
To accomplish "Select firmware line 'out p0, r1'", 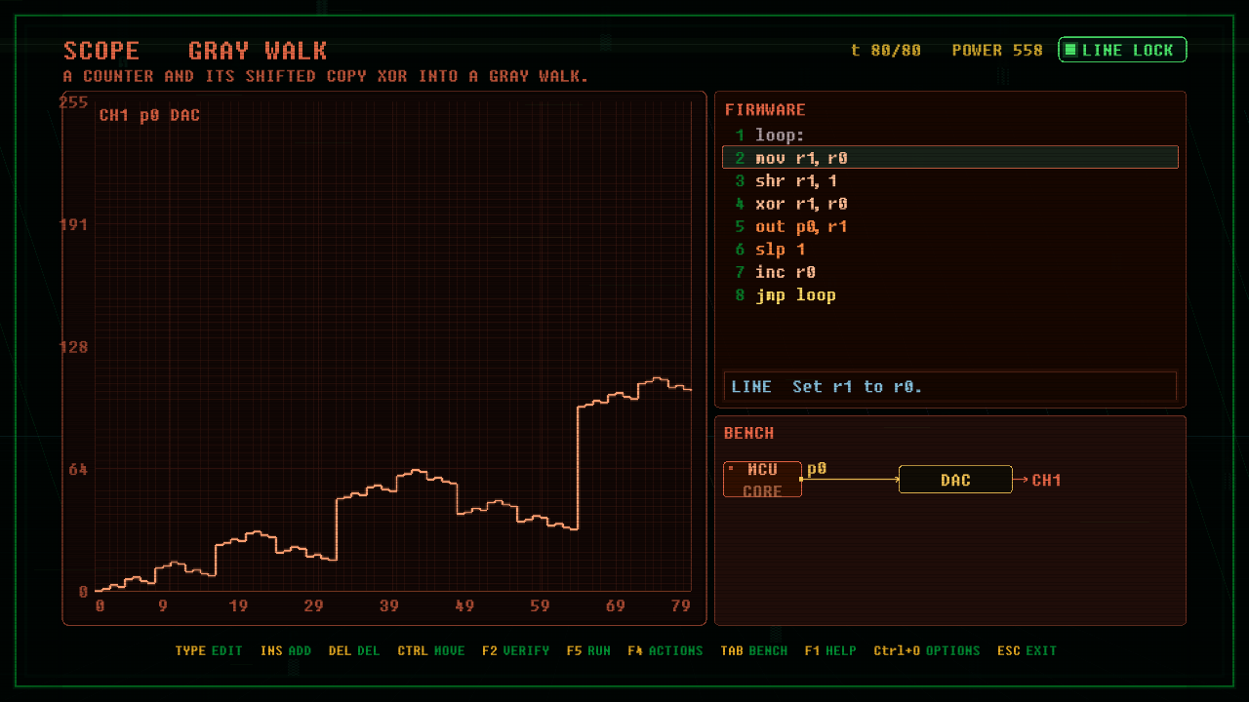I will [950, 226].
